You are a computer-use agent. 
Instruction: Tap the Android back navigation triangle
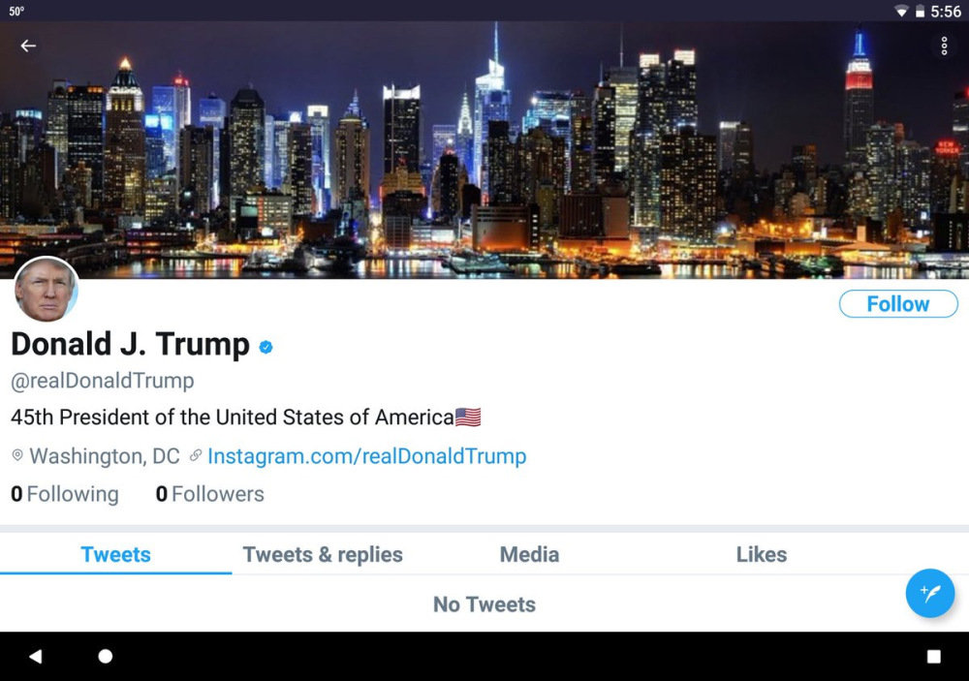35,656
